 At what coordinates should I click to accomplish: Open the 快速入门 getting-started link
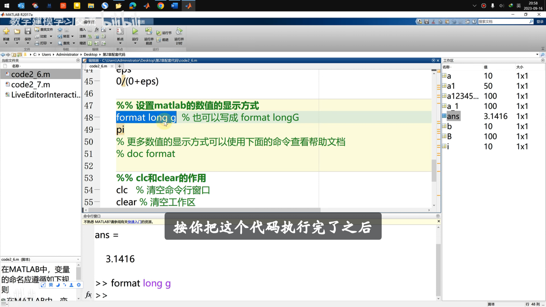click(134, 222)
